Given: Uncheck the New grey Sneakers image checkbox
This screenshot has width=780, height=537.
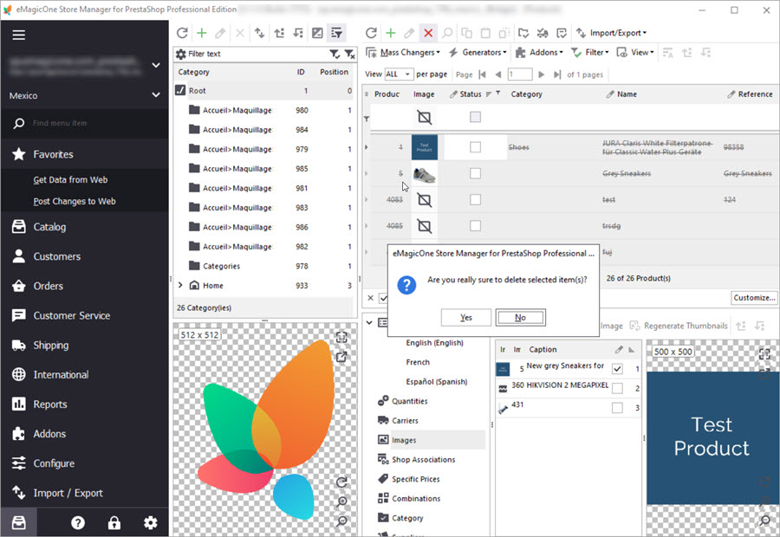Looking at the screenshot, I should click(x=617, y=369).
